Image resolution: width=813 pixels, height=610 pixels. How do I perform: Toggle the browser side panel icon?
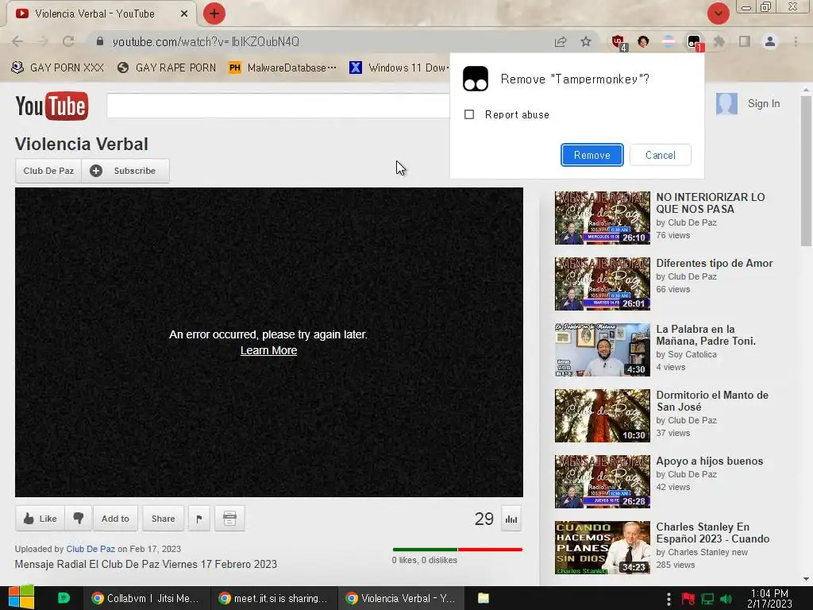tap(745, 41)
